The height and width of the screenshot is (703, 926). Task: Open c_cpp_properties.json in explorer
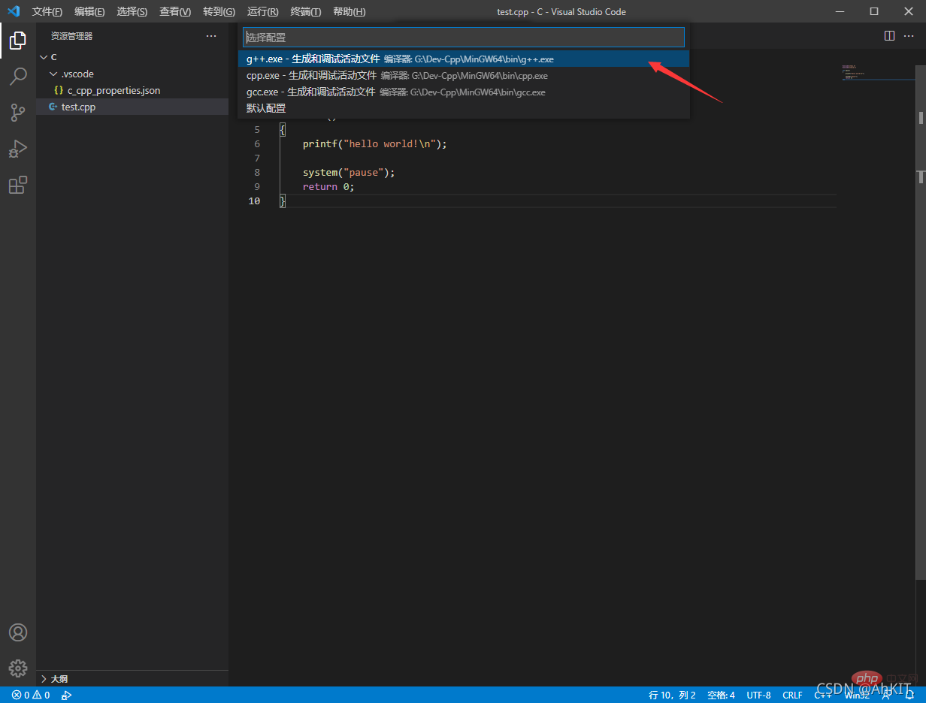[x=113, y=90]
